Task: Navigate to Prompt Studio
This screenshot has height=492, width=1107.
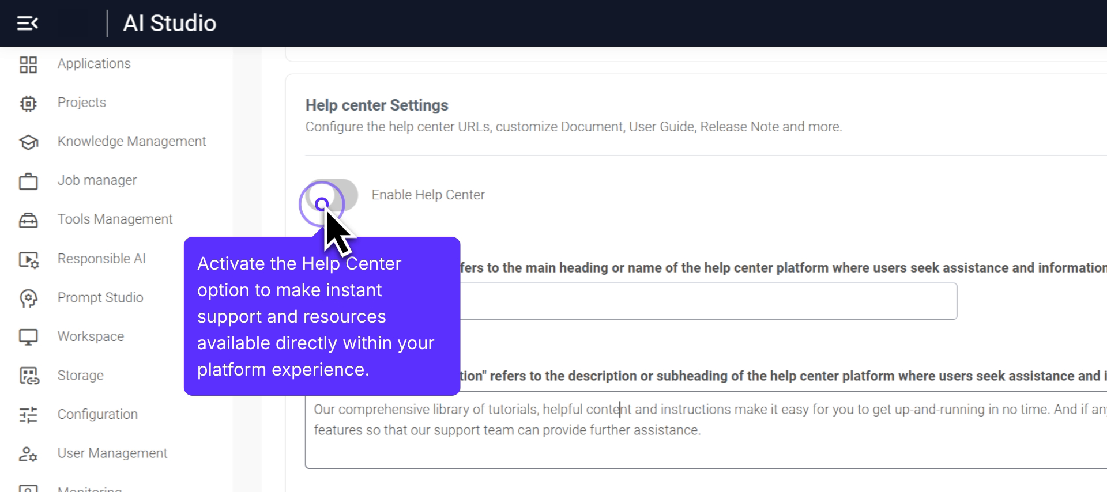Action: tap(100, 297)
